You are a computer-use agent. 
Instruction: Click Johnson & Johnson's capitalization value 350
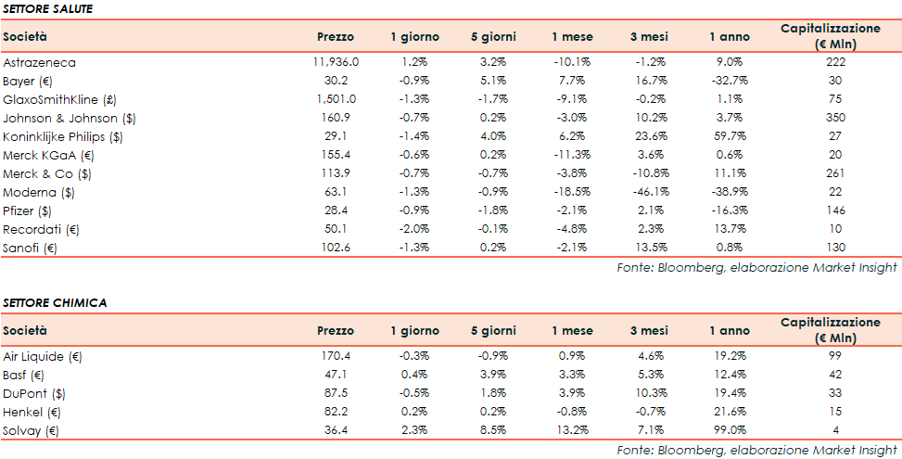830,118
